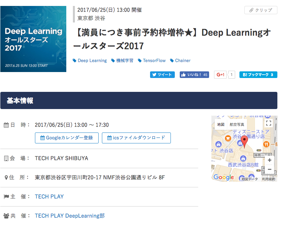Click the Google Plus count bubble showing 1
This screenshot has height=227, width=281.
tap(232, 75)
